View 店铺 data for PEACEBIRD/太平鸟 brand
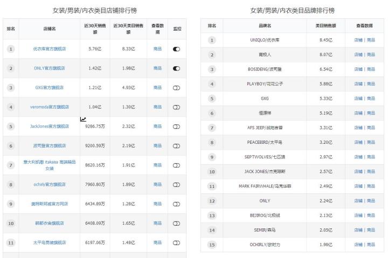This screenshot has height=258, width=388. pyautogui.click(x=358, y=142)
